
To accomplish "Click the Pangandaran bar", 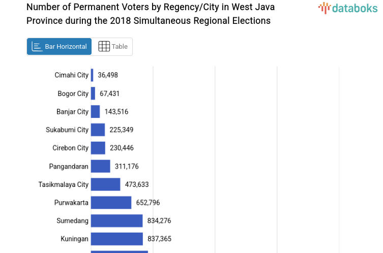I will [100, 166].
